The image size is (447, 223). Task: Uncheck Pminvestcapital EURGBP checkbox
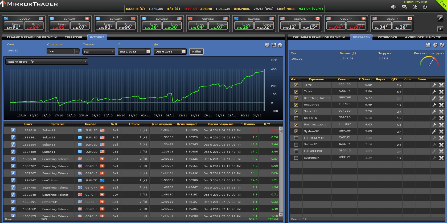(296, 125)
